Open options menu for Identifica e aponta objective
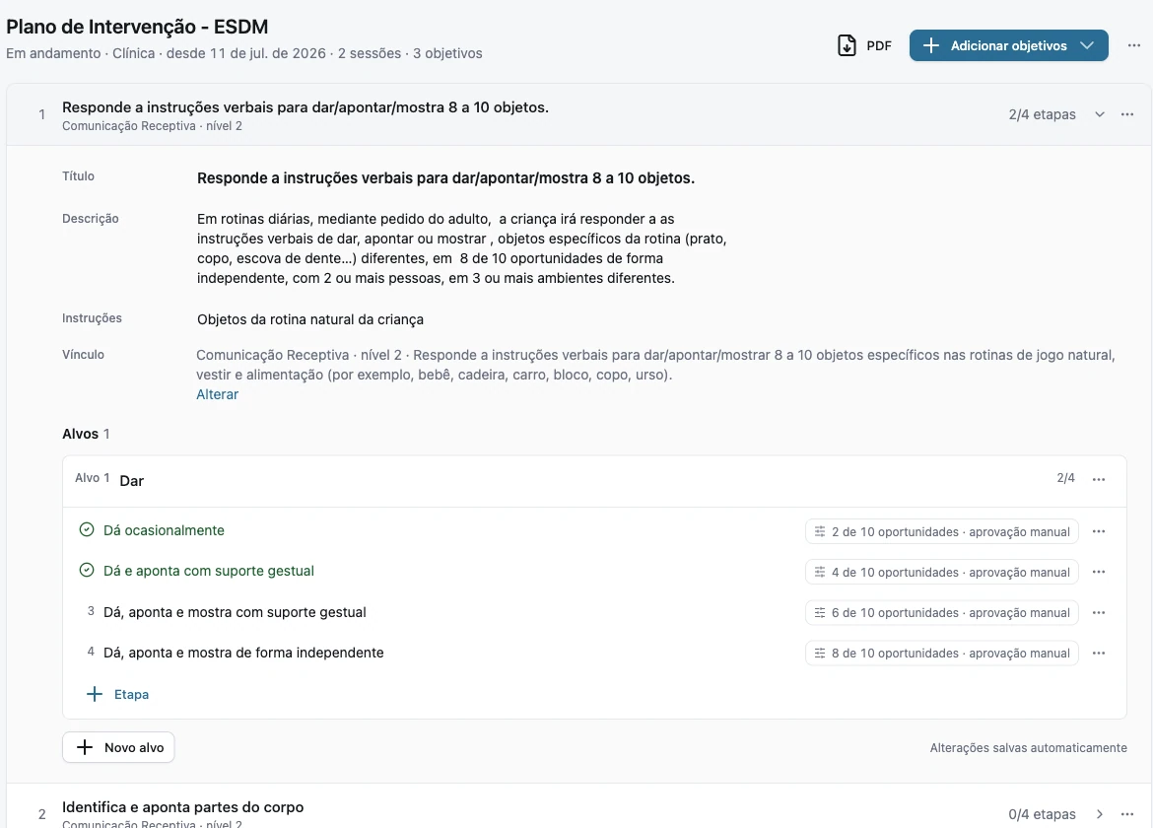This screenshot has width=1153, height=828. [1126, 814]
